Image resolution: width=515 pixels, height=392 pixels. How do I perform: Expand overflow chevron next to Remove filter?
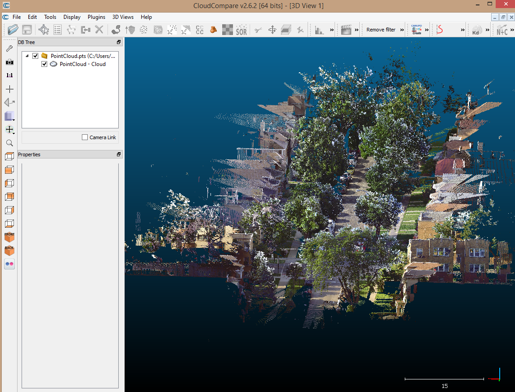[x=402, y=30]
